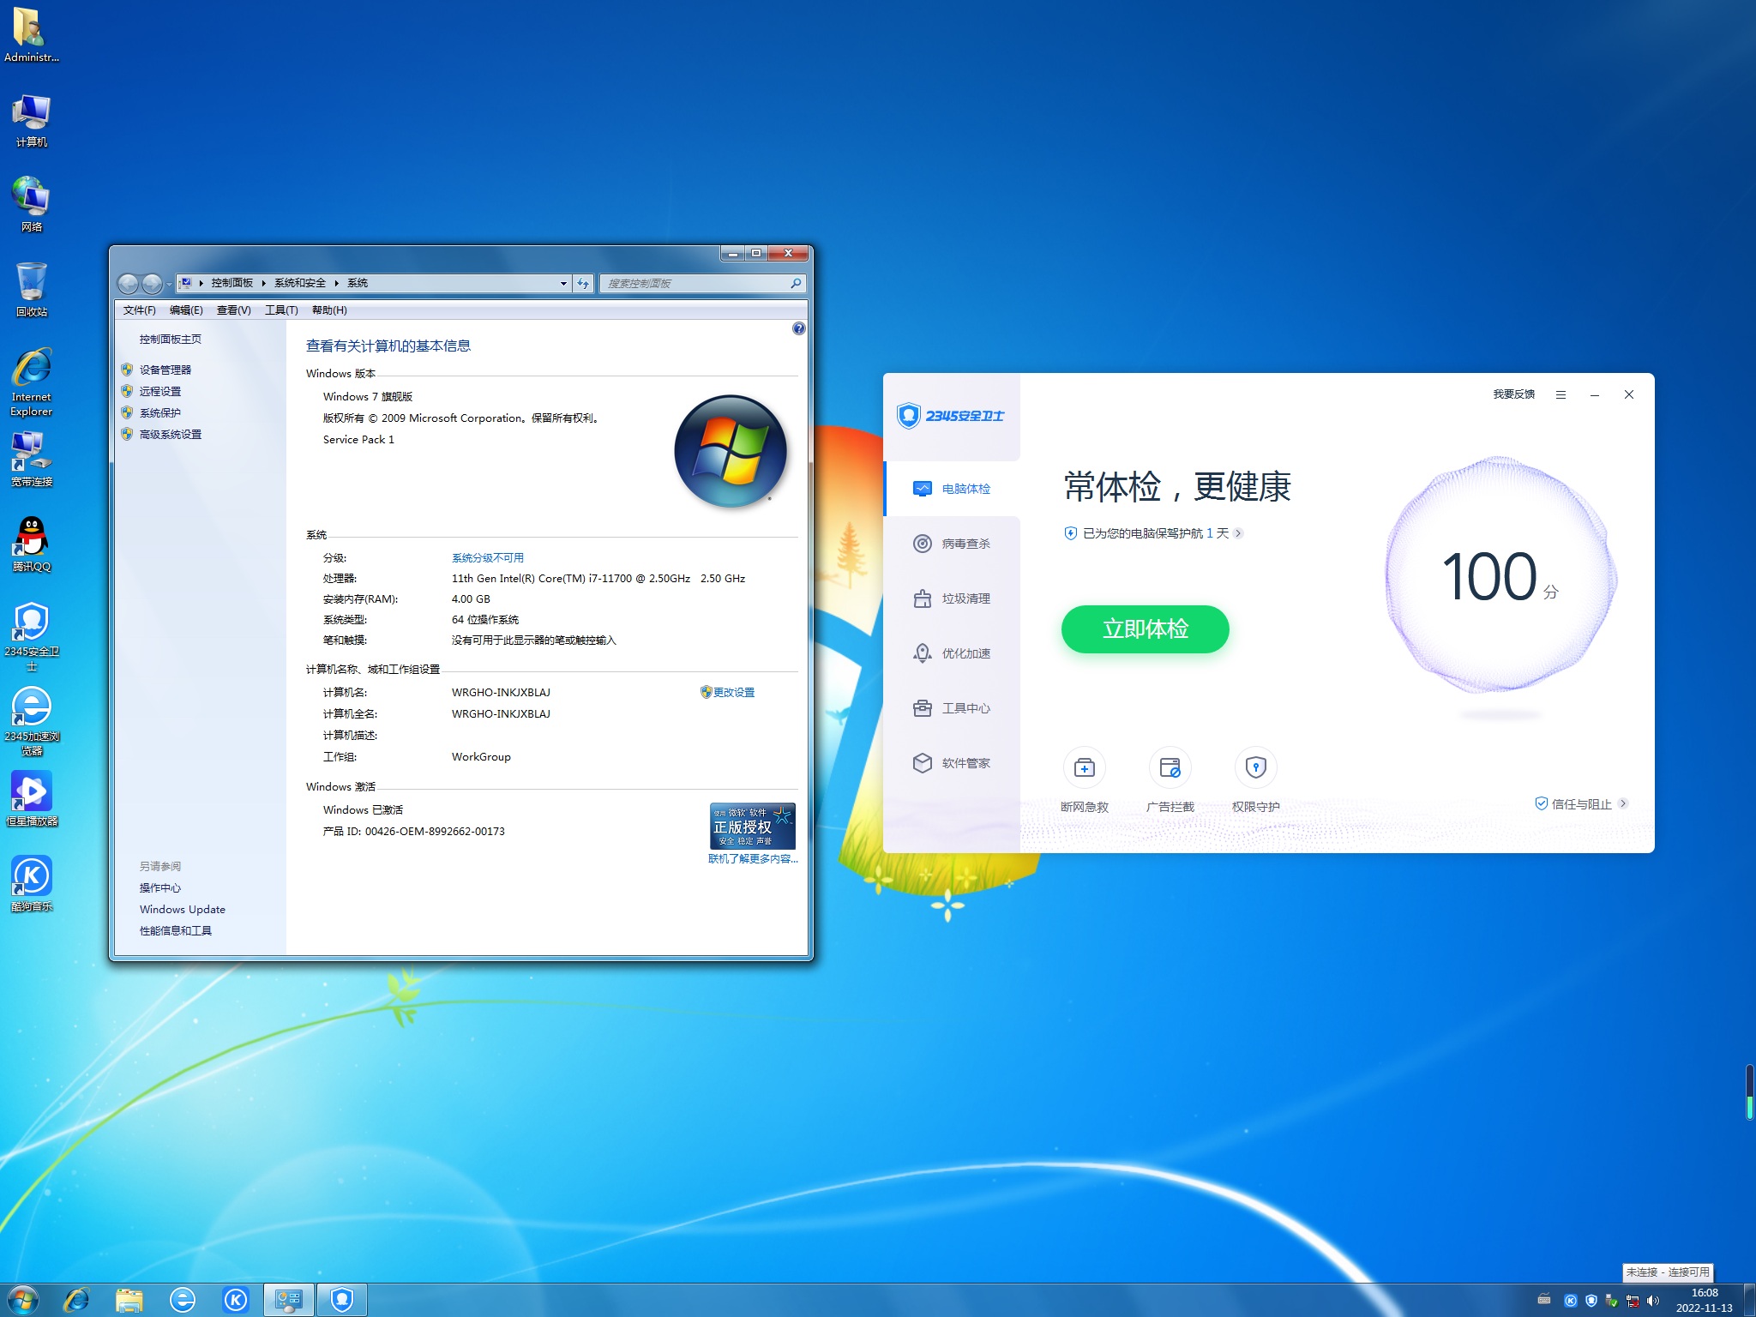
Task: Open 酷狗音乐 icon on taskbar
Action: click(x=236, y=1300)
